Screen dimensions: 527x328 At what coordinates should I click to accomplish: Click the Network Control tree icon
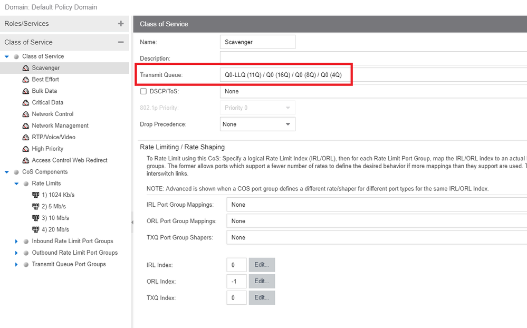tap(26, 114)
